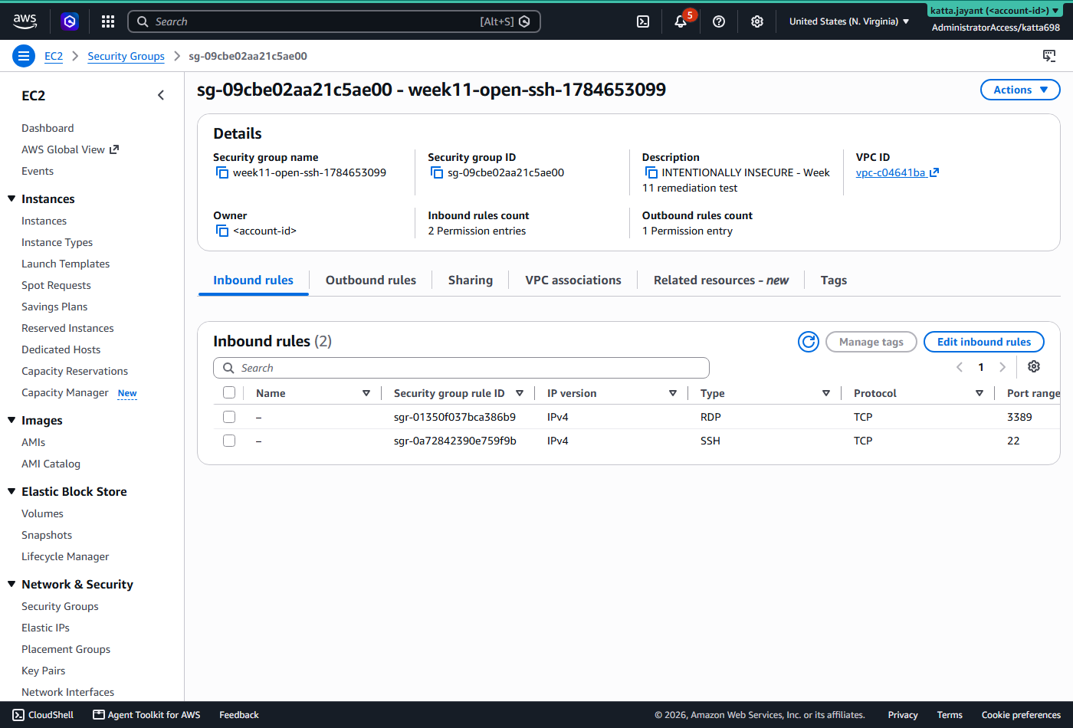Open the Sharing tab
1073x728 pixels.
tap(471, 280)
